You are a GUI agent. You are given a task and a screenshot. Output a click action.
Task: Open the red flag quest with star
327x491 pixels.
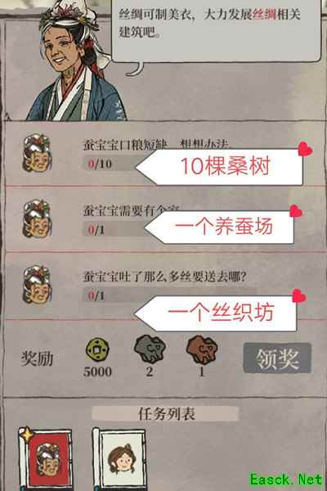pos(46,459)
